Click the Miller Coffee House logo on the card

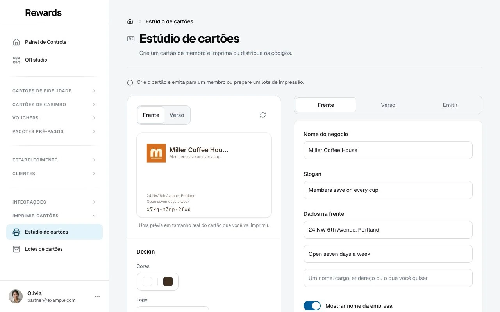click(156, 153)
